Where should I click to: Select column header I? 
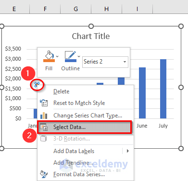[137, 9]
